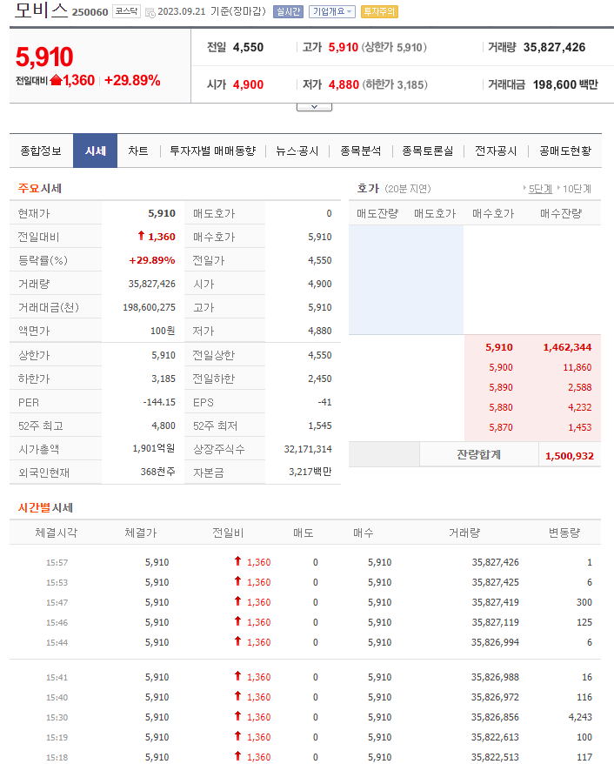Image resolution: width=614 pixels, height=764 pixels.
Task: Click the bid price 5,900 in the order book
Action: (501, 368)
